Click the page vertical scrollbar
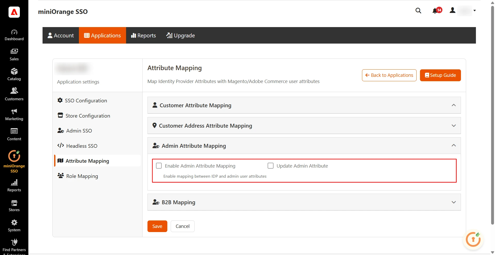Viewport: 495px width, 255px height. pyautogui.click(x=492, y=115)
